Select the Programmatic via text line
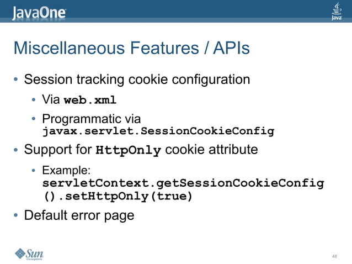This screenshot has height=264, width=352. point(92,119)
